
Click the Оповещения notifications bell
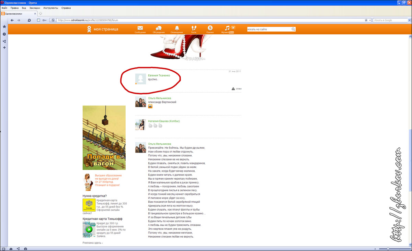(177, 28)
